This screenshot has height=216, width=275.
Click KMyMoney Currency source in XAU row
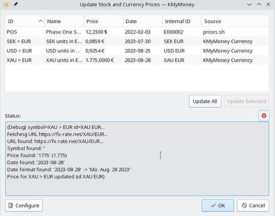click(235, 60)
